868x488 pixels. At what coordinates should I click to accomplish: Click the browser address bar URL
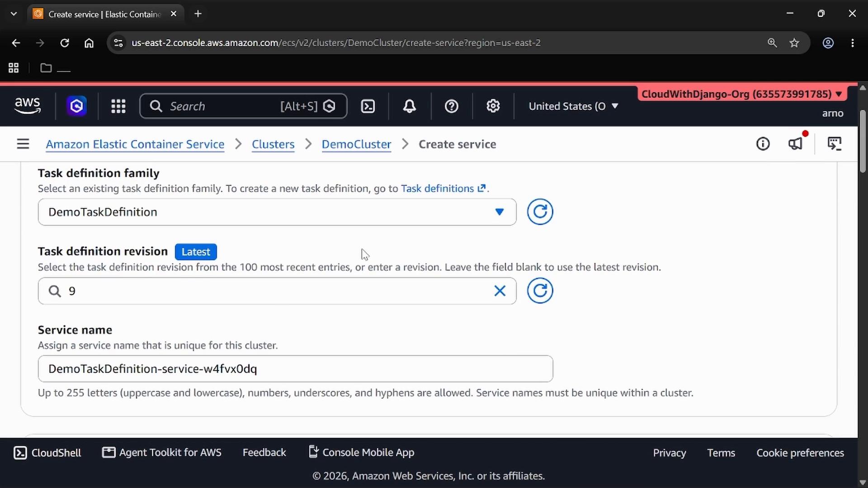click(336, 43)
